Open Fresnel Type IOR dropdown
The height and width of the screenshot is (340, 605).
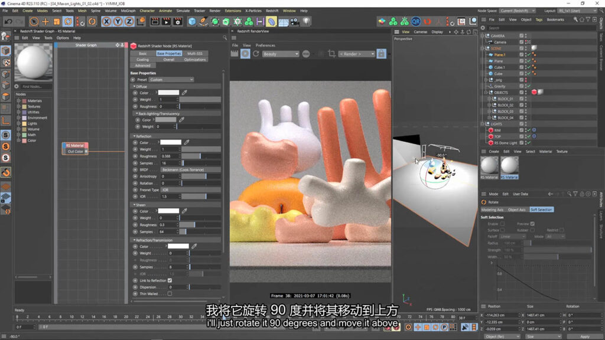tap(191, 189)
